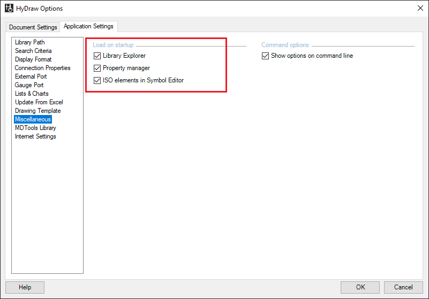Viewport: 429px width, 299px height.
Task: Click the Cancel button
Action: pyautogui.click(x=403, y=287)
